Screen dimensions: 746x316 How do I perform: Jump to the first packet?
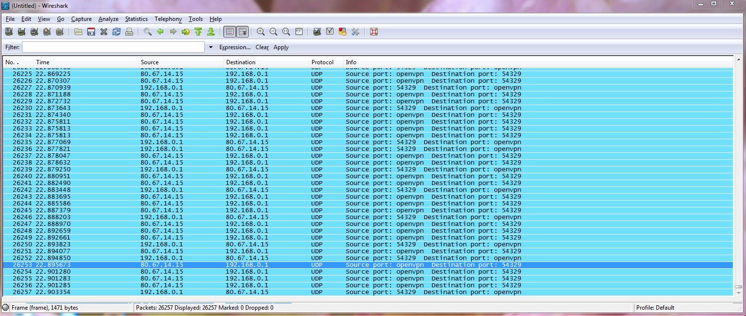pos(198,32)
